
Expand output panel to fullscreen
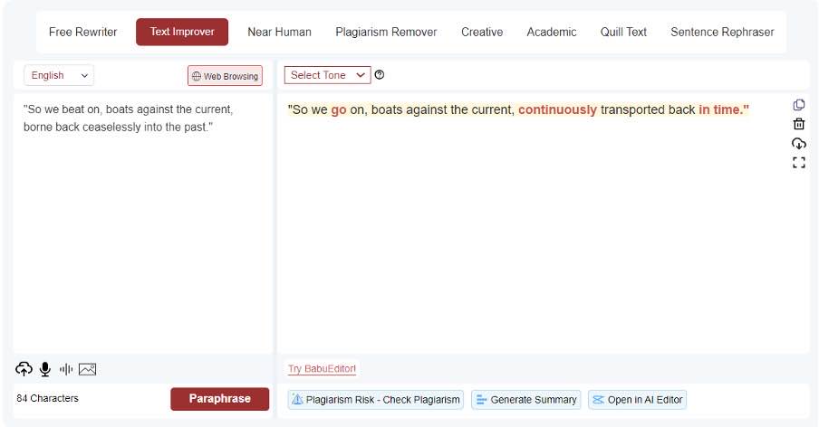point(798,163)
